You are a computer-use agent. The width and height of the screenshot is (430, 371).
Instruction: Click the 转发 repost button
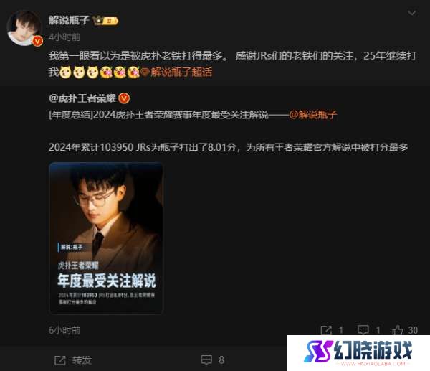(73, 360)
